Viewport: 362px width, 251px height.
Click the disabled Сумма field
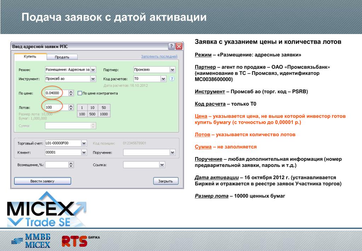tap(70, 126)
